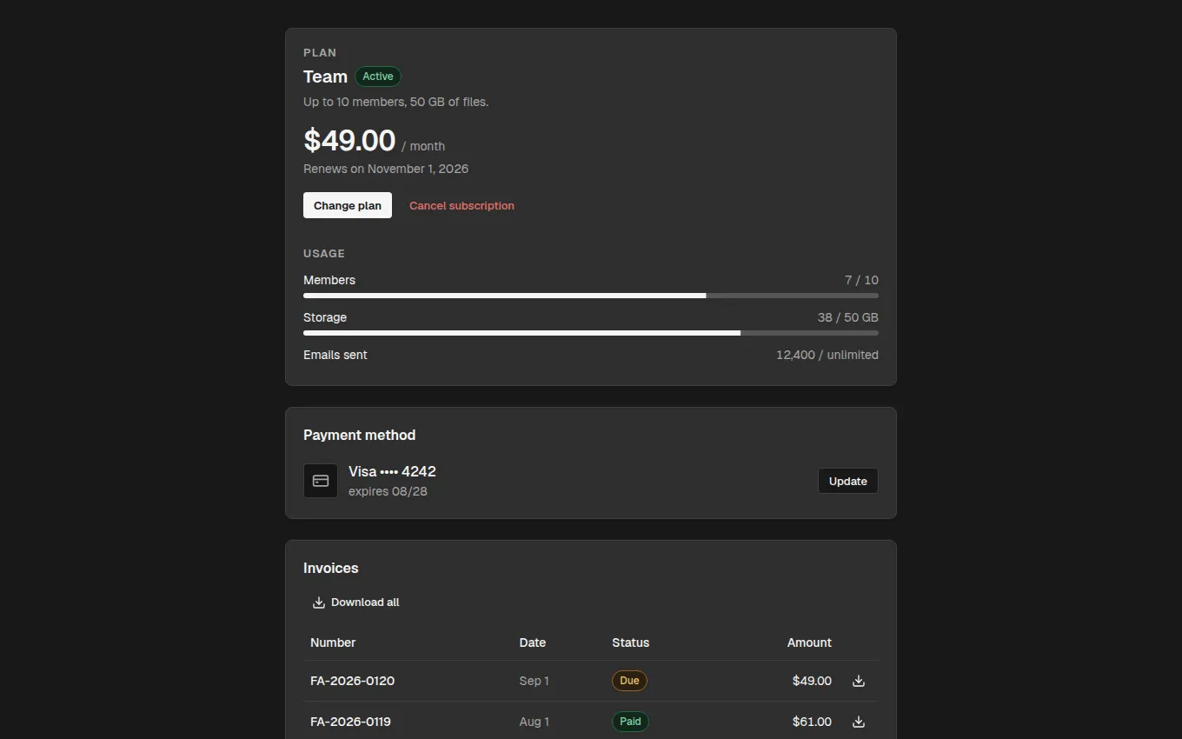This screenshot has height=739, width=1182.
Task: Click the Emails sent label
Action: pos(335,355)
